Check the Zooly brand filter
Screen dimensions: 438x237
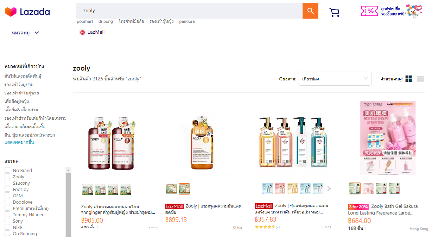click(x=7, y=177)
